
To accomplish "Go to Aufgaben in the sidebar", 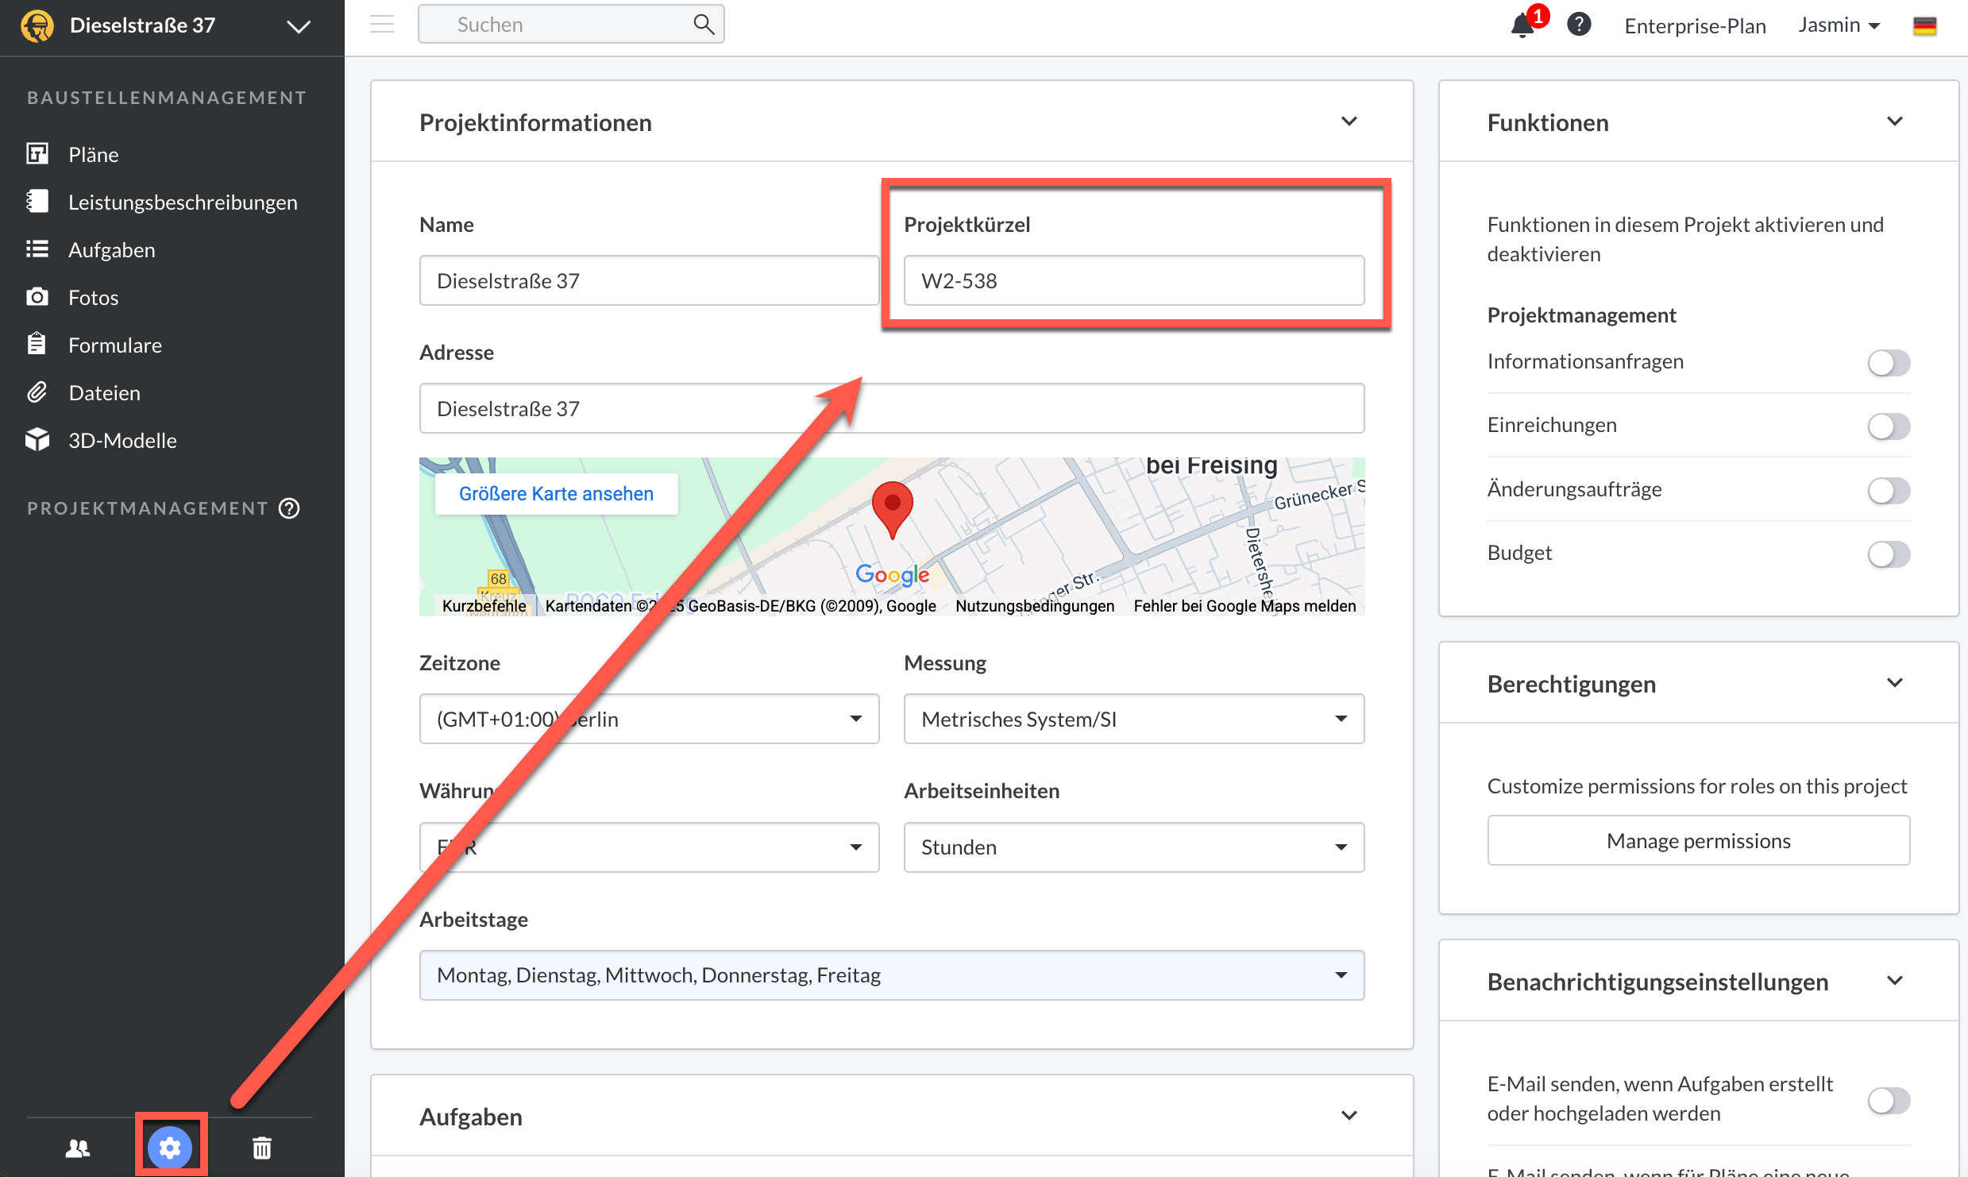I will 111,250.
